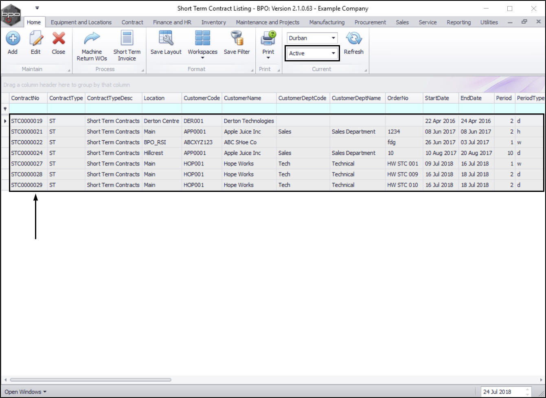This screenshot has height=398, width=546.
Task: Open the Print dropdown arrow
Action: [268, 58]
